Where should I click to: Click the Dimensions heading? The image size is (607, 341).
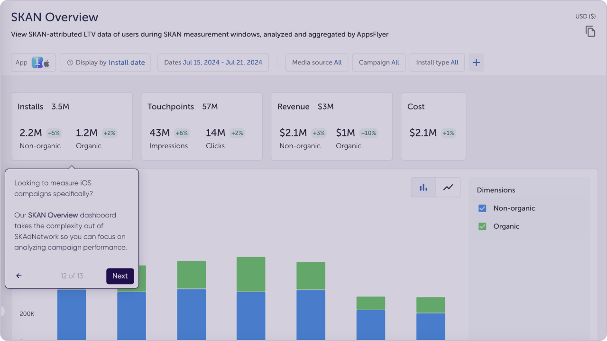[496, 190]
